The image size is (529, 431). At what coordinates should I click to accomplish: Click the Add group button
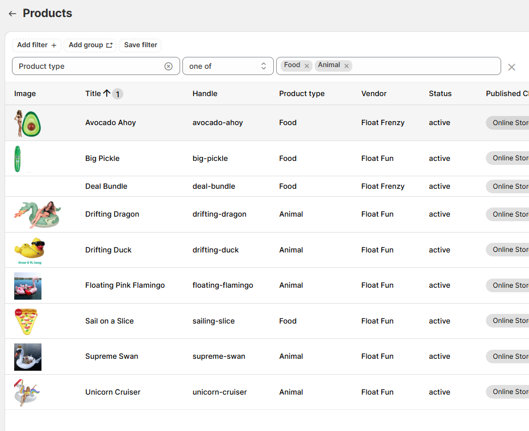tap(90, 45)
